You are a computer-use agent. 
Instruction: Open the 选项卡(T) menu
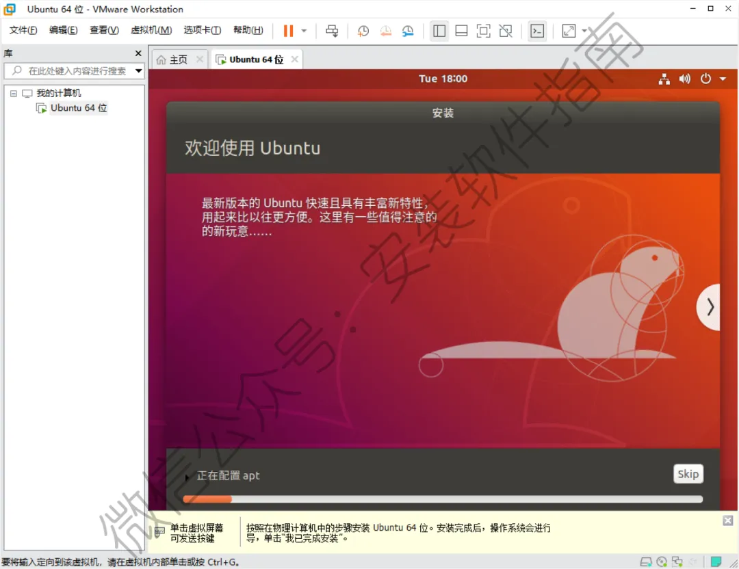[x=202, y=30]
